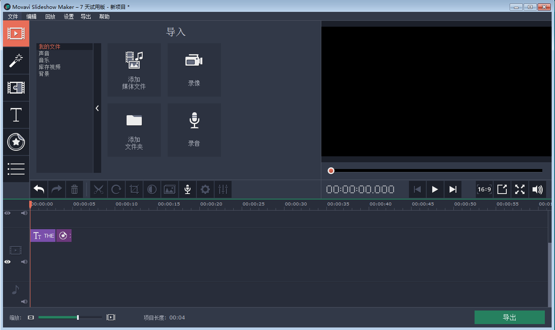Click the Clip properties gear icon
This screenshot has width=555, height=330.
pyautogui.click(x=205, y=189)
